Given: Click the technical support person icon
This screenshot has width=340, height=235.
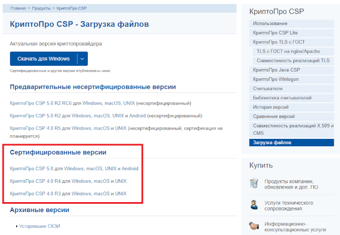Looking at the screenshot, I should click(254, 205).
